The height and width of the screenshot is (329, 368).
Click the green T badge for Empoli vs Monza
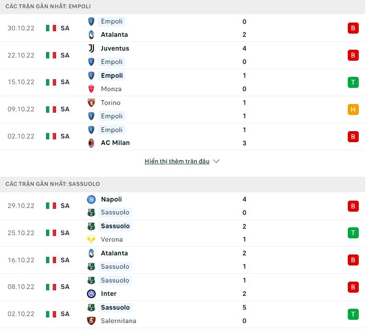click(353, 82)
